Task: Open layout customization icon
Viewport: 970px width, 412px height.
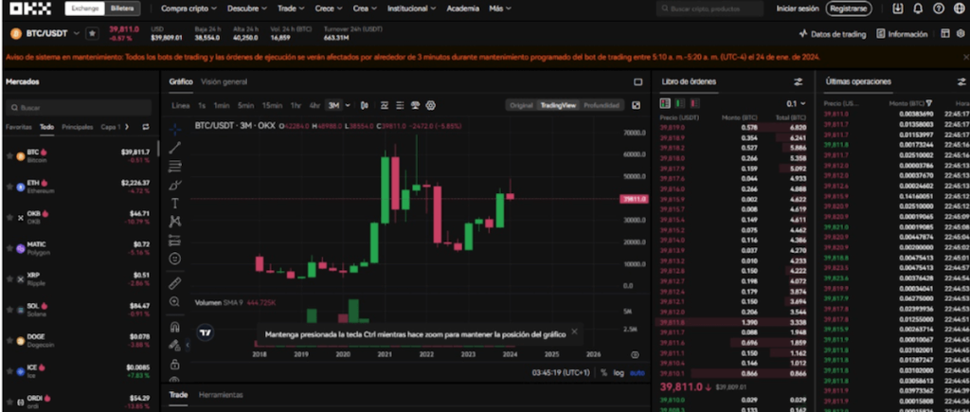Action: click(x=945, y=34)
